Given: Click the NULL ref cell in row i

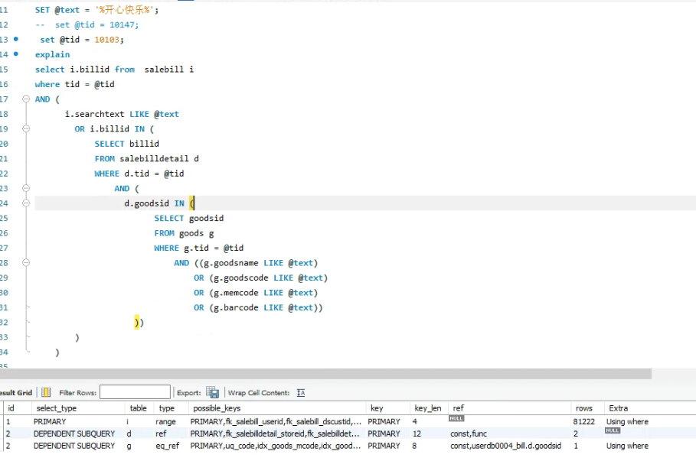Looking at the screenshot, I should 456,419.
